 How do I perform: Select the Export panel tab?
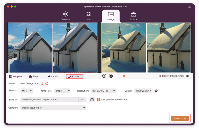coord(74,76)
